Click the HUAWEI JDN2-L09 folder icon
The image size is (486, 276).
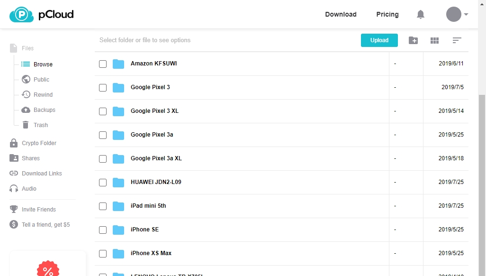coord(118,182)
